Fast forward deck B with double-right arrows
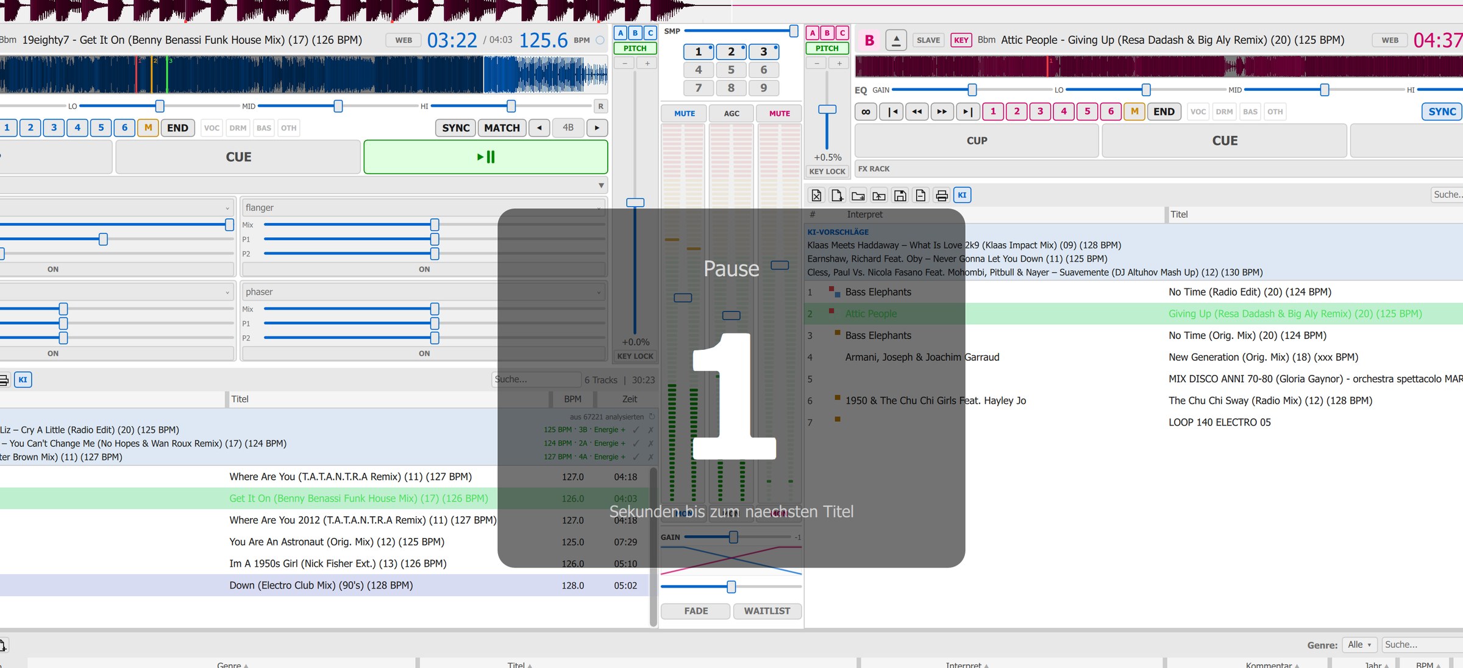 pos(942,112)
